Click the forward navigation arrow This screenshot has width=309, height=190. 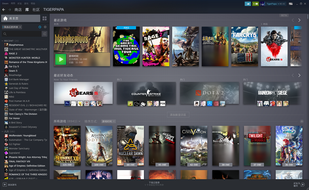coord(10,10)
